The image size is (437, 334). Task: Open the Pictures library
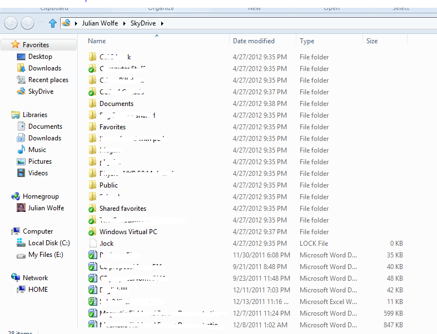coord(40,161)
